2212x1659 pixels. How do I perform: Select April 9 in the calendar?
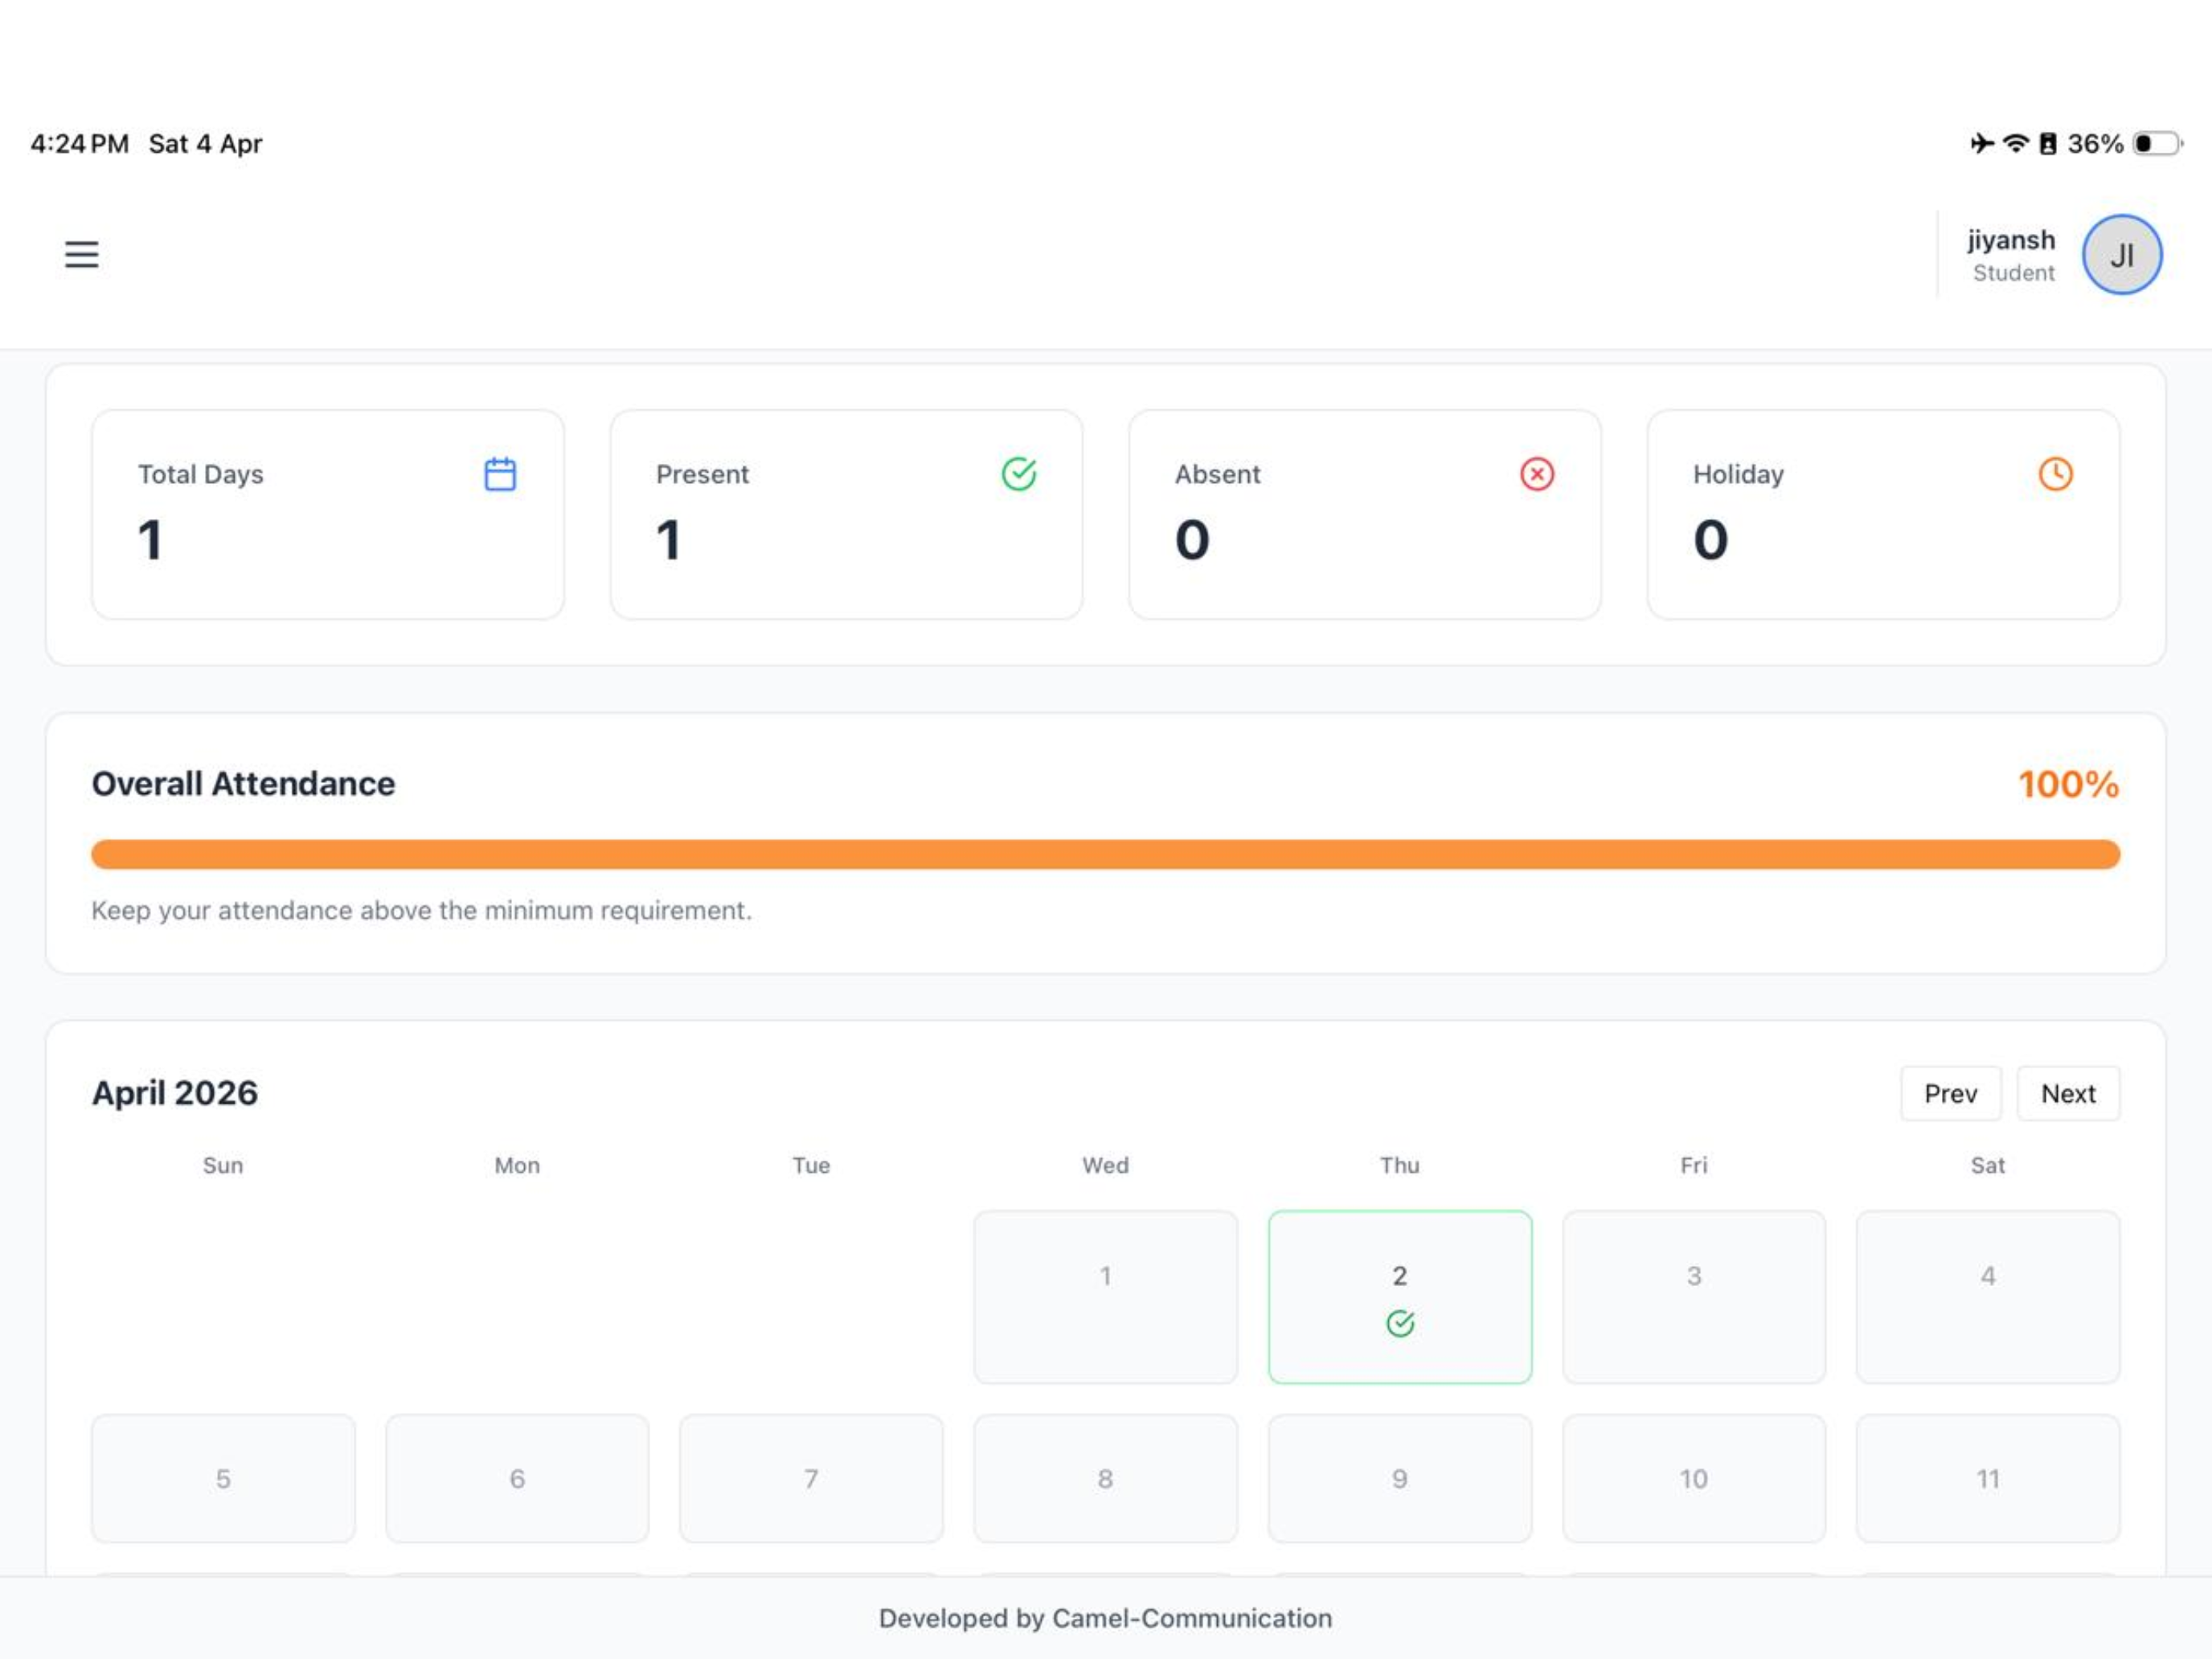click(x=1400, y=1478)
